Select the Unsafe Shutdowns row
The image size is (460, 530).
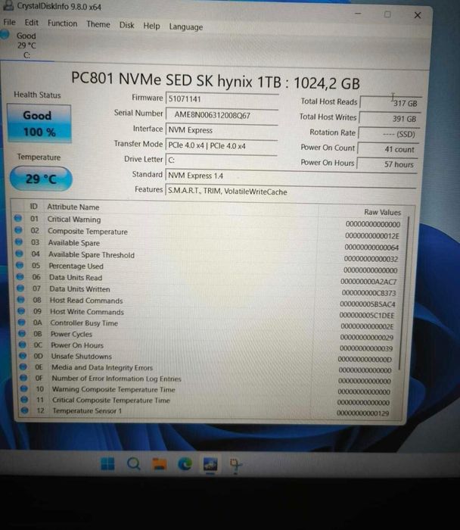coord(207,357)
